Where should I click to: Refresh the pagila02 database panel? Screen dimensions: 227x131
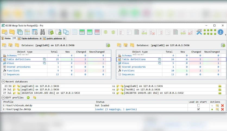223,45
